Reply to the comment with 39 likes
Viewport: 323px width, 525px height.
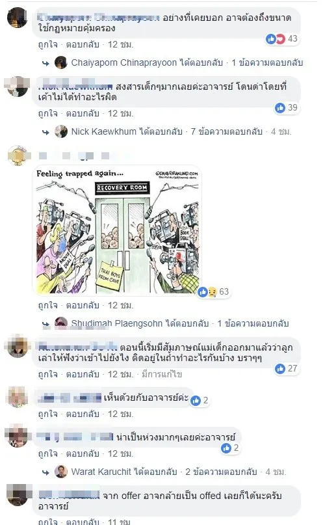pyautogui.click(x=83, y=113)
